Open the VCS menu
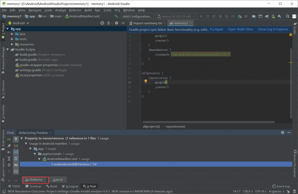The image size is (298, 194). tap(117, 10)
